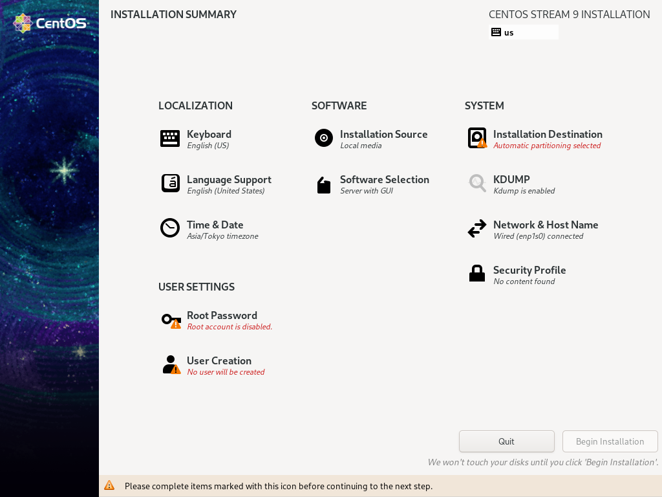Open Language Support via its icon
This screenshot has height=497, width=662.
pyautogui.click(x=170, y=184)
